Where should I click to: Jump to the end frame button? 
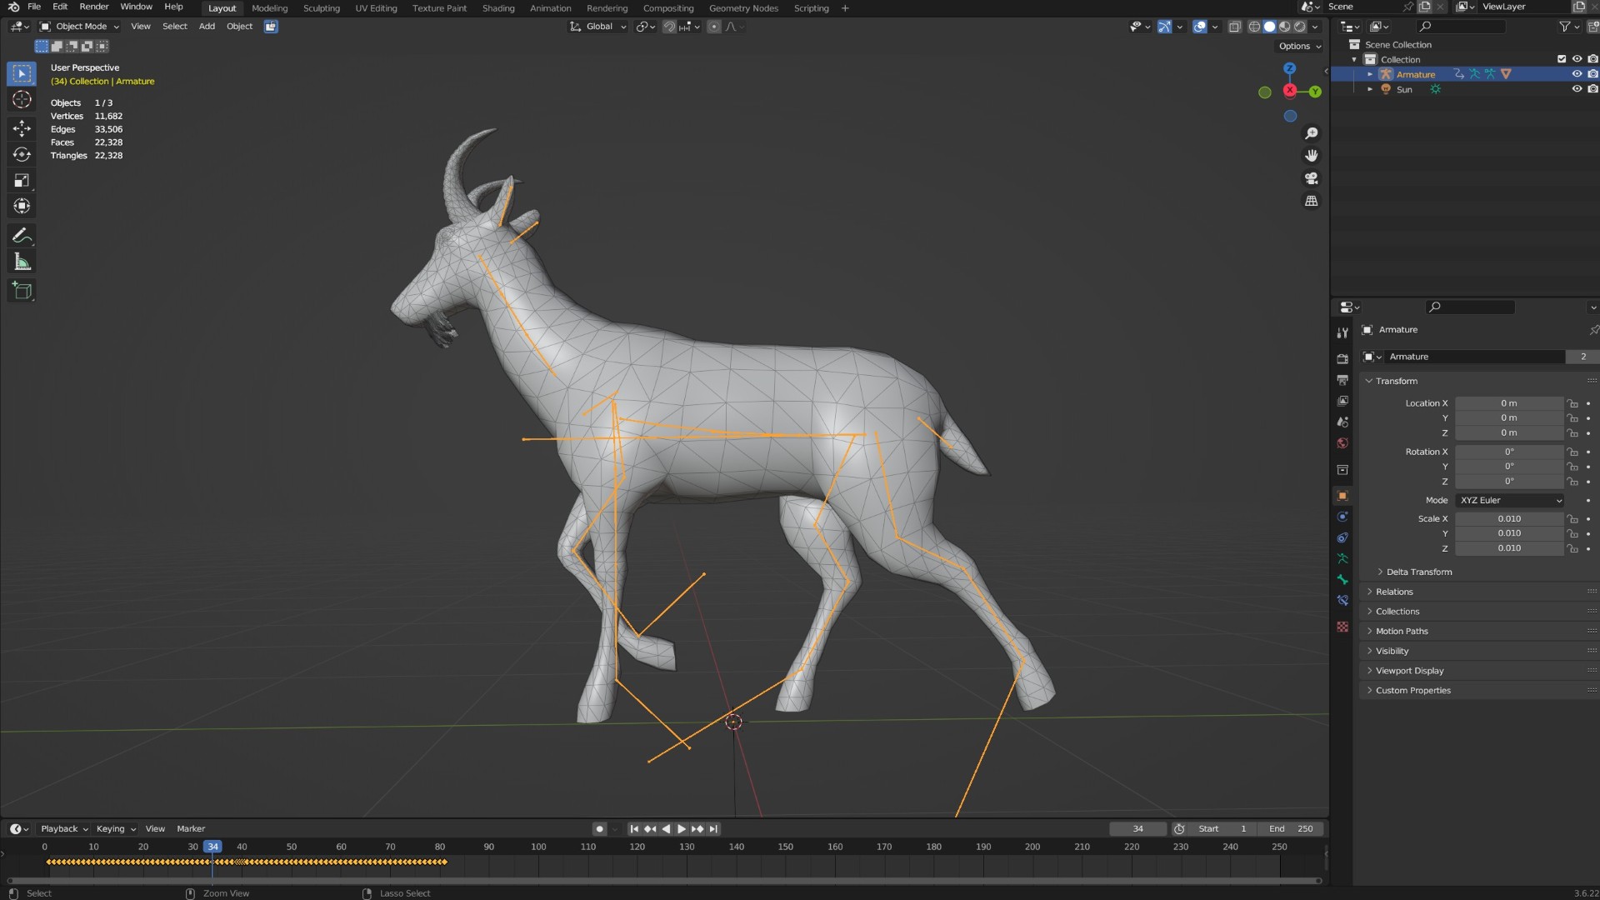(713, 829)
